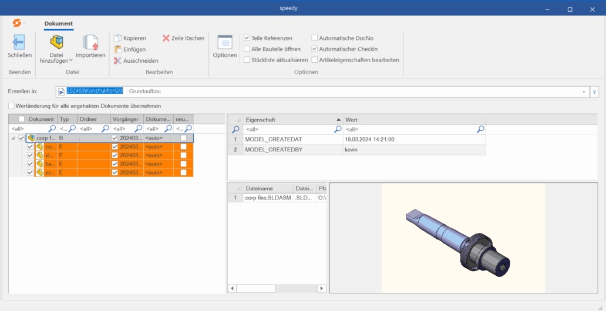
Task: Click the Ausschneiden button label
Action: (x=141, y=60)
